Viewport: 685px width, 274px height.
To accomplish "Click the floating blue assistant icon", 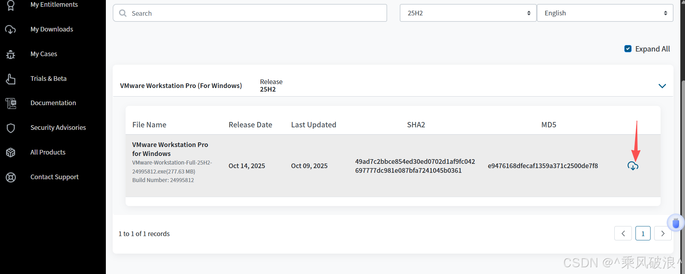I will [676, 223].
